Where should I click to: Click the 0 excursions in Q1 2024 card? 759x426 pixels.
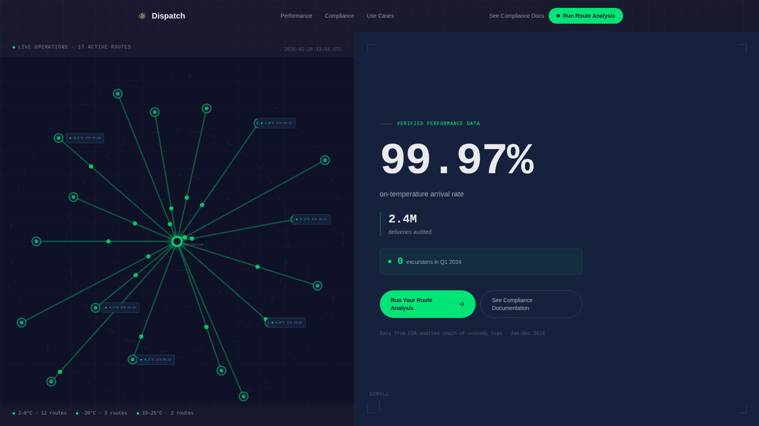[x=481, y=262]
